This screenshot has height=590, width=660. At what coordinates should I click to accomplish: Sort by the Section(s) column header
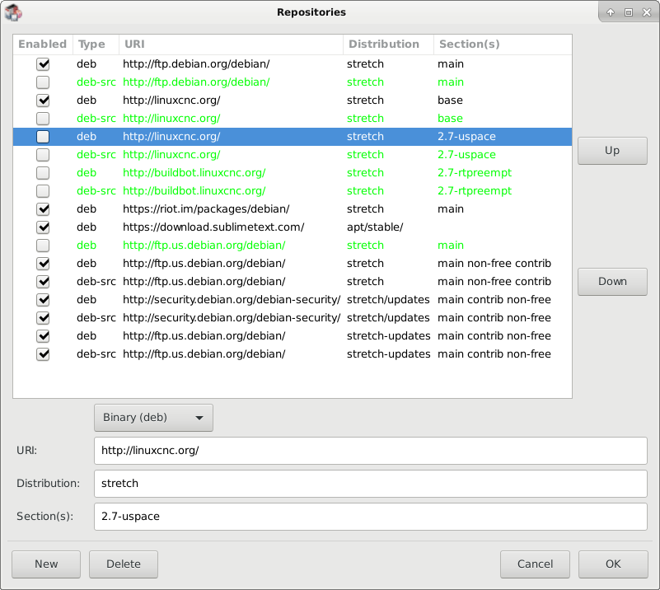(x=503, y=44)
